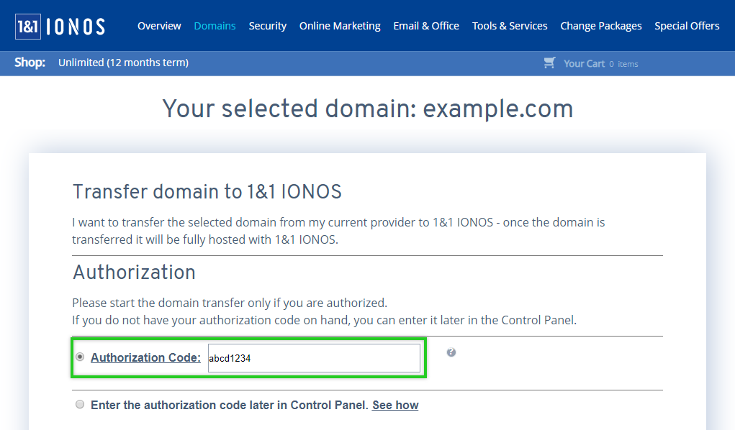Open the shopping cart icon
735x430 pixels.
point(549,63)
